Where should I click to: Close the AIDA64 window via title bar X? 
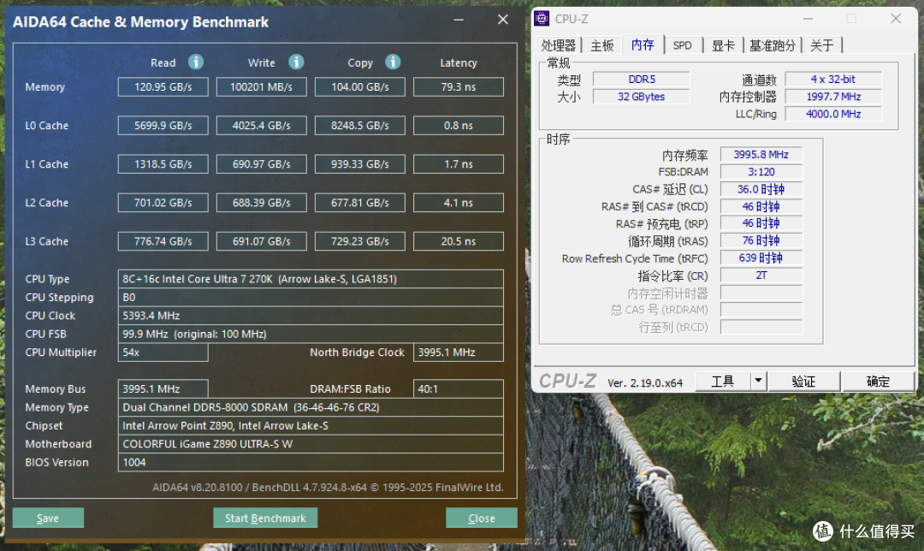coord(503,20)
